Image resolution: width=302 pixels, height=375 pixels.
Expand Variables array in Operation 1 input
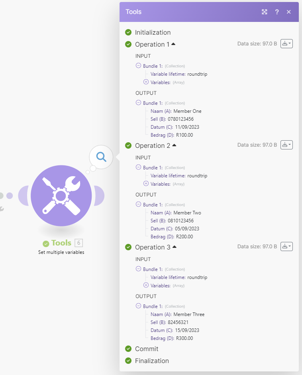click(x=146, y=82)
